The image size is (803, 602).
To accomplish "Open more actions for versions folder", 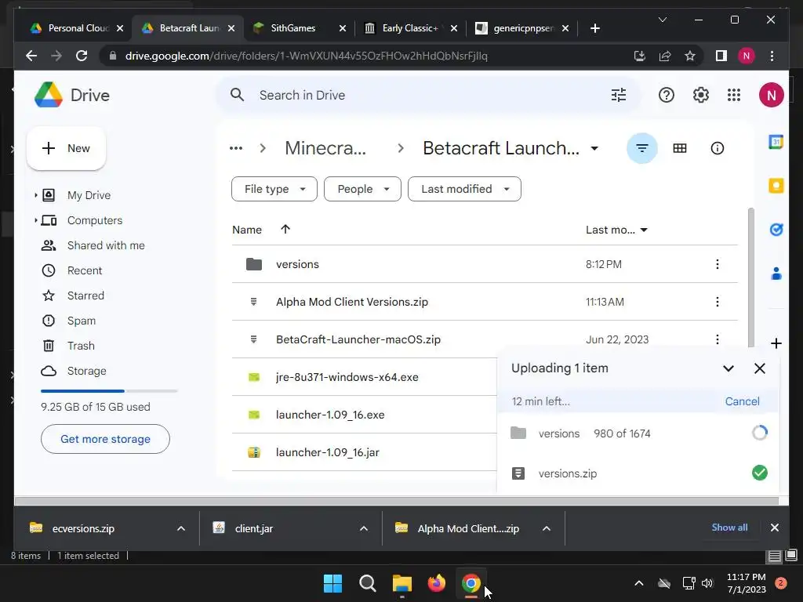I will point(718,264).
